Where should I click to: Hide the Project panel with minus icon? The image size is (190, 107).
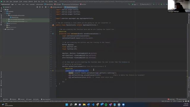[x=48, y=7]
